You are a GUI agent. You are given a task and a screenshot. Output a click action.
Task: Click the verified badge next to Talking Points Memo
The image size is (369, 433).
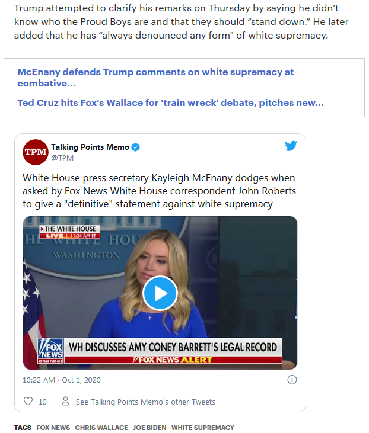(135, 147)
